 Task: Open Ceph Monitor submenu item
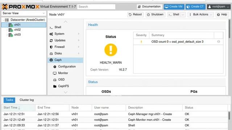click(x=65, y=73)
